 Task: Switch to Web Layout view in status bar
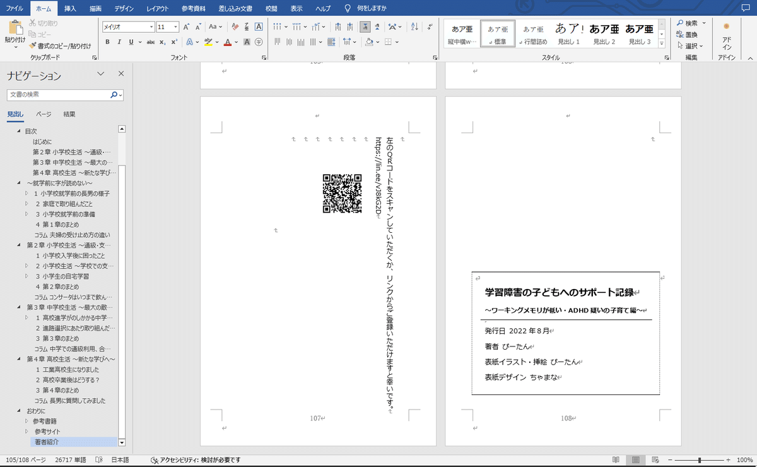656,460
